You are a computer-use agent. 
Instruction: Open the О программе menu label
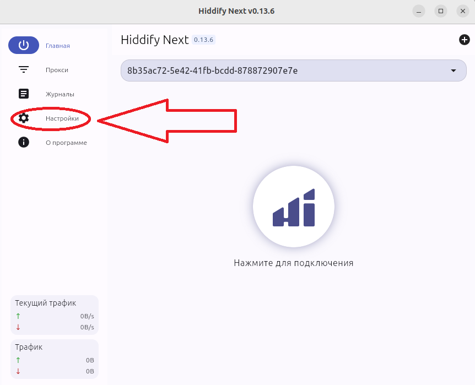tap(66, 143)
